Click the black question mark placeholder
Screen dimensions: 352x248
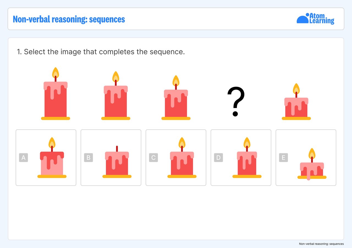click(x=236, y=102)
